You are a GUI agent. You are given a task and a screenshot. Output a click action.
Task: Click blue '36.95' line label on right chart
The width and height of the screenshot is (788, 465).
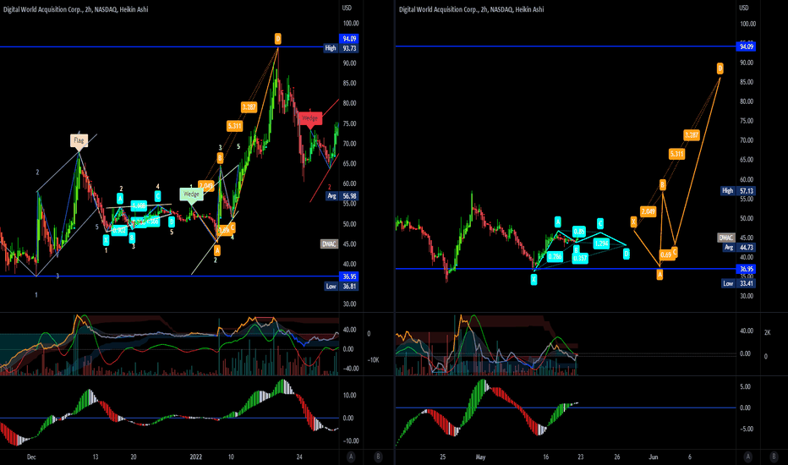click(x=746, y=269)
